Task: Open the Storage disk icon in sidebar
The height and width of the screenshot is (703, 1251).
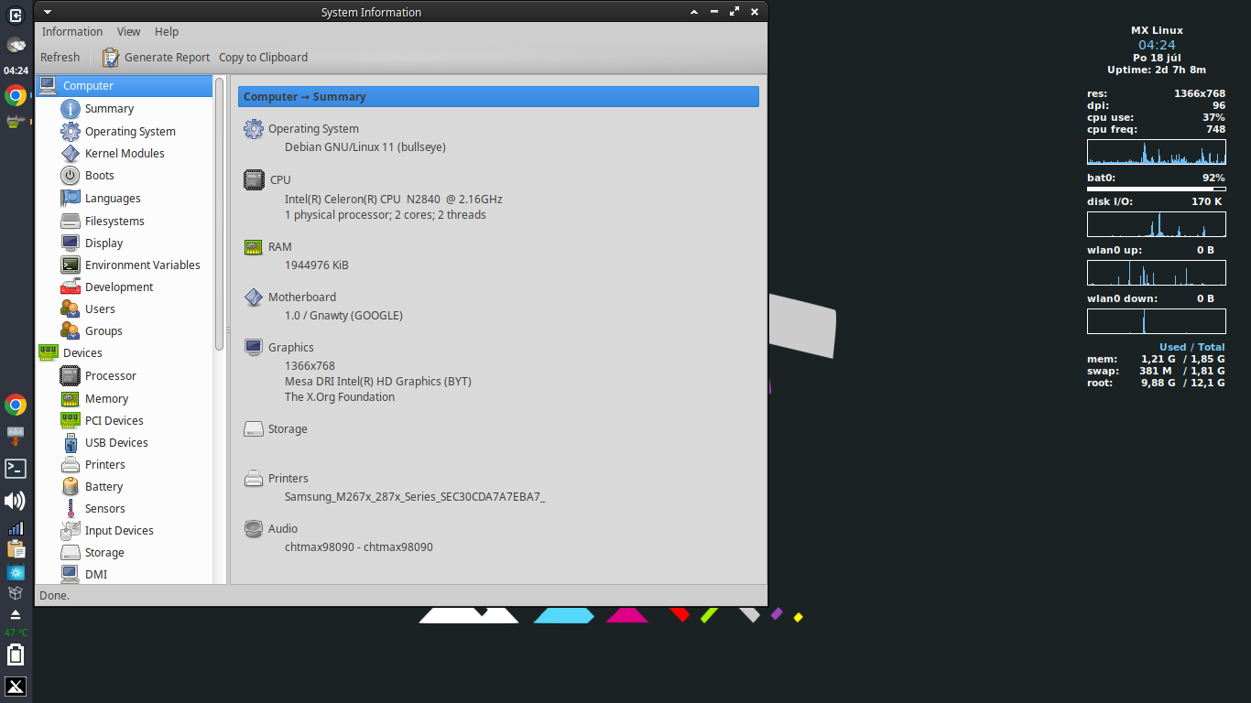Action: (71, 552)
